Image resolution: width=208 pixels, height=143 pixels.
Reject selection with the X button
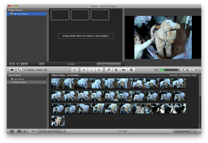(x=99, y=70)
